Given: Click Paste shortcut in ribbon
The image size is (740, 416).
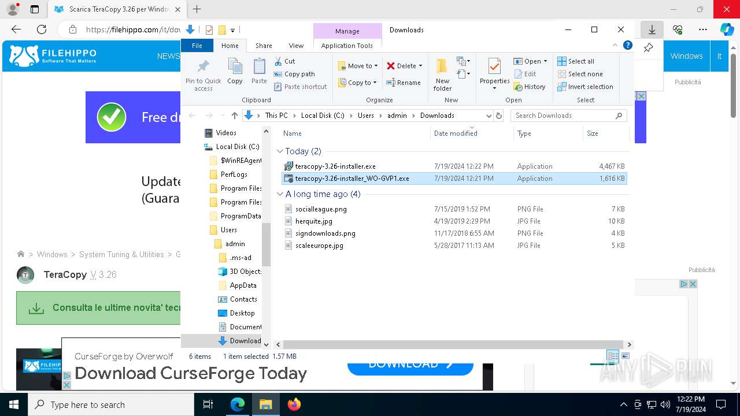Looking at the screenshot, I should click(x=300, y=87).
